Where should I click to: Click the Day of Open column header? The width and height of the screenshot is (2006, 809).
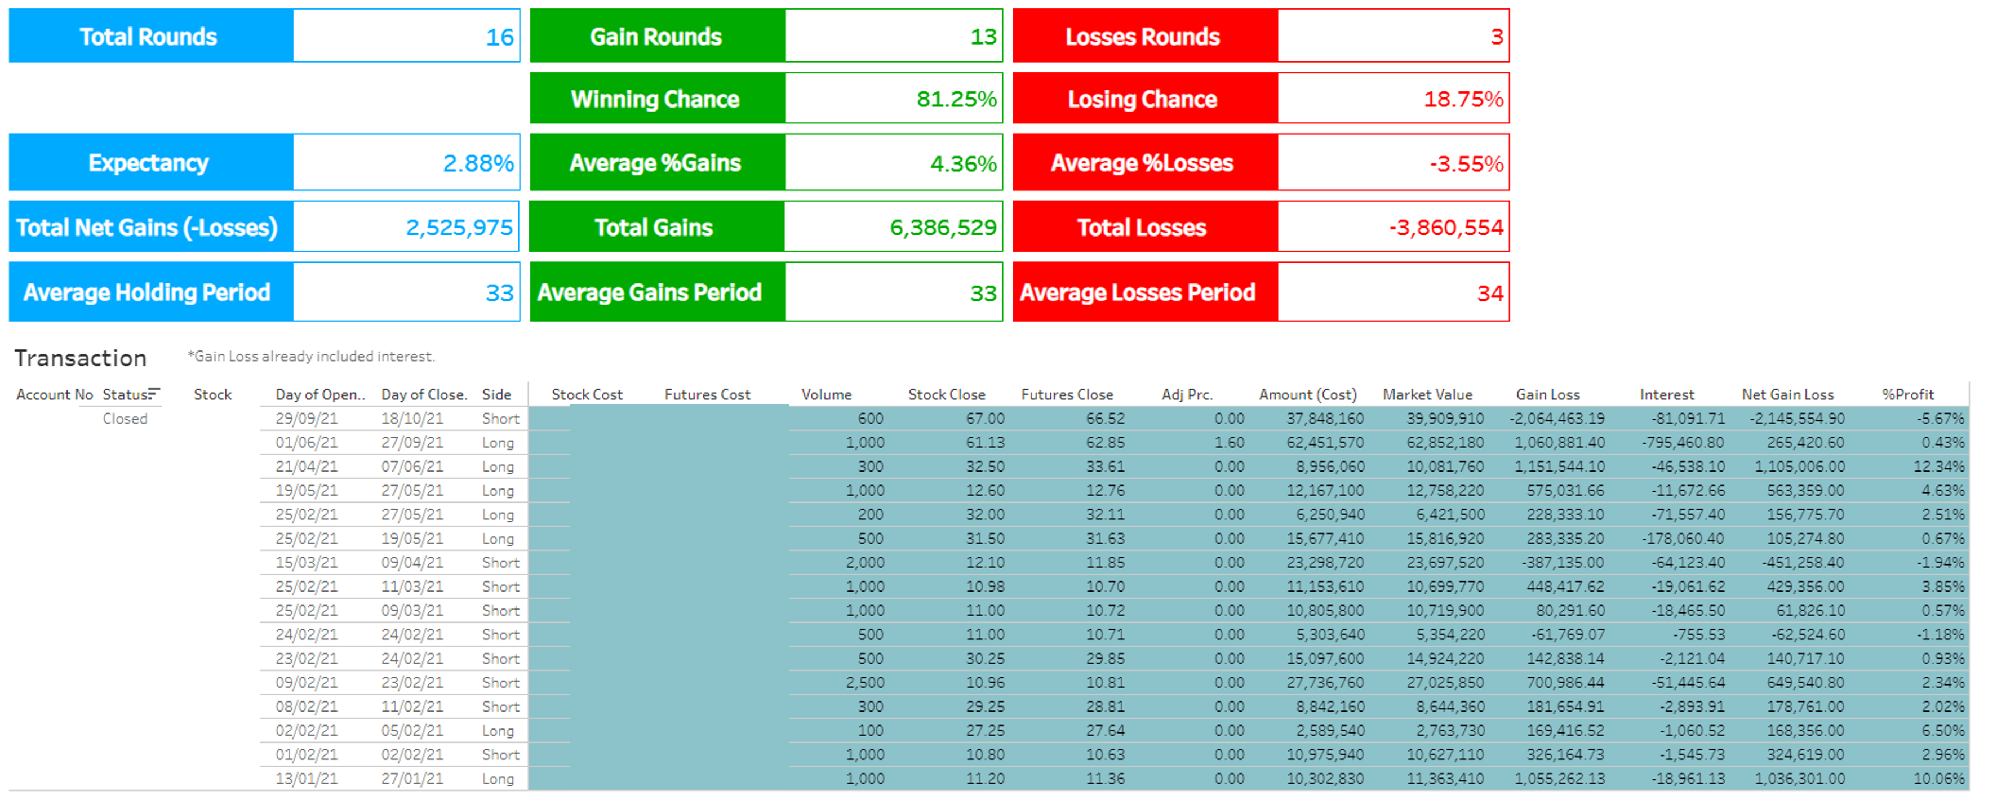319,395
